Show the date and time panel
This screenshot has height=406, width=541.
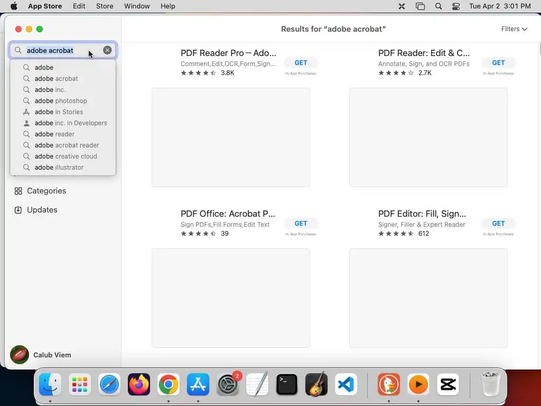coord(500,6)
